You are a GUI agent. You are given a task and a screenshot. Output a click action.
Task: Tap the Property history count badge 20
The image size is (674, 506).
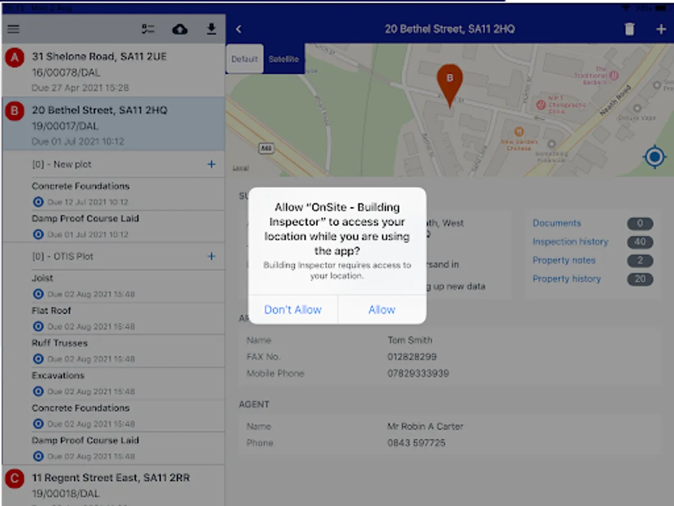point(640,279)
